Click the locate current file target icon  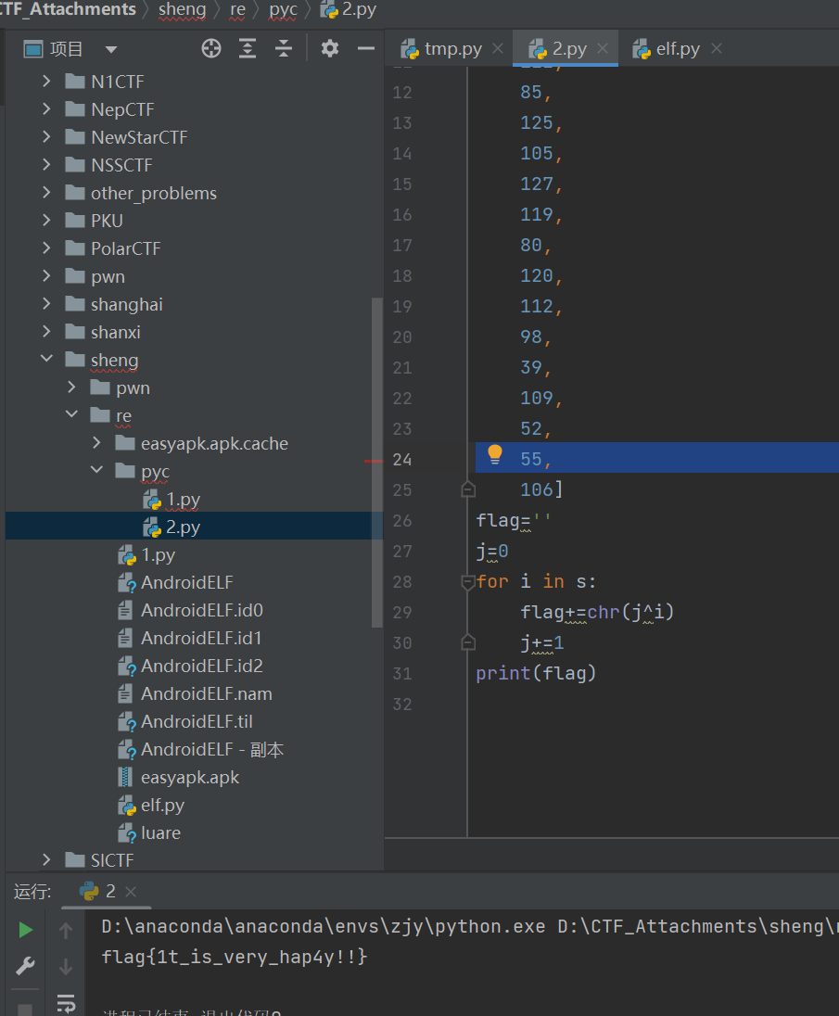(x=211, y=49)
